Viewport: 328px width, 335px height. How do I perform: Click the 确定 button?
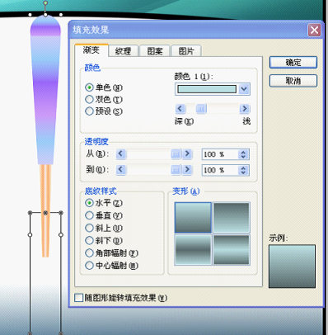point(293,63)
